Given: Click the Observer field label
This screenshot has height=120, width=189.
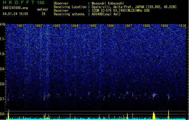Looking at the screenshot, I should click(x=61, y=3).
